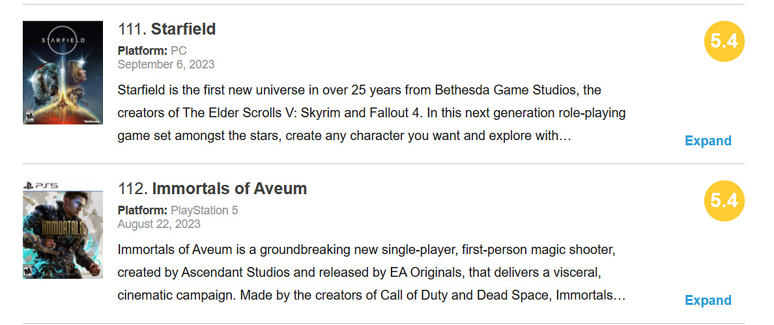Click the August 22, 2023 release date

pos(159,224)
